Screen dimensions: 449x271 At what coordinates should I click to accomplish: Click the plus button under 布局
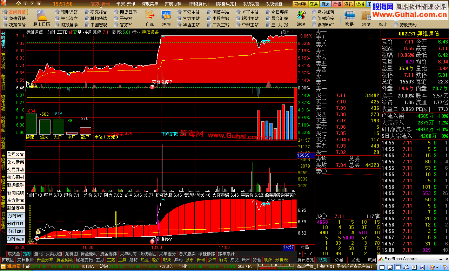[300, 253]
